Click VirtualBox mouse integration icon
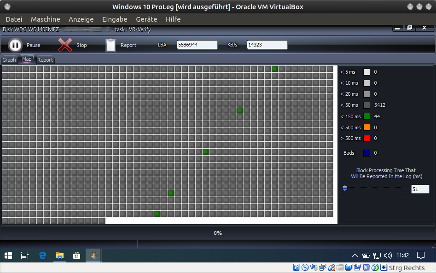 375,267
